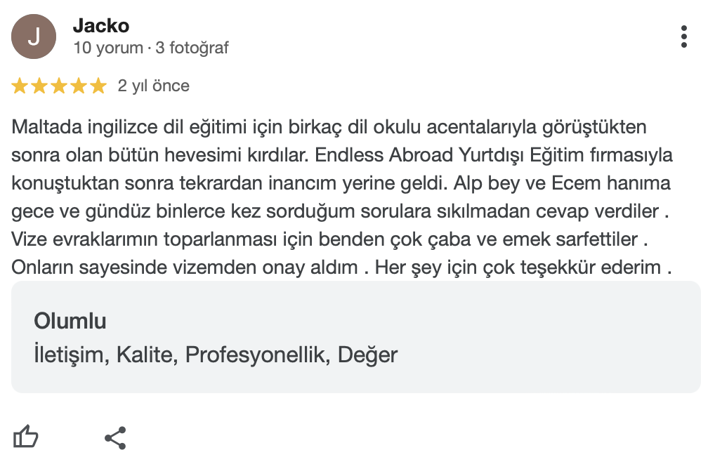Click the first yellow rating star

[x=20, y=86]
